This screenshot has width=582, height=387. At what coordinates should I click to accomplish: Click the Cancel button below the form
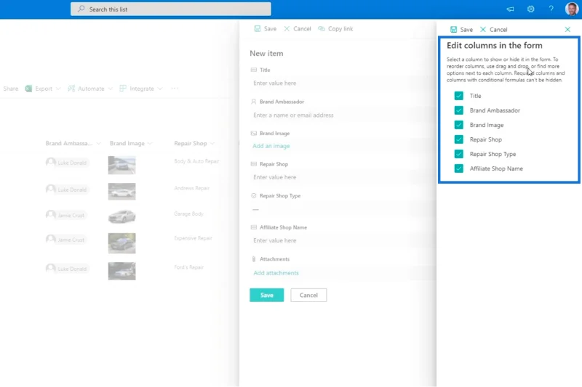(x=308, y=296)
